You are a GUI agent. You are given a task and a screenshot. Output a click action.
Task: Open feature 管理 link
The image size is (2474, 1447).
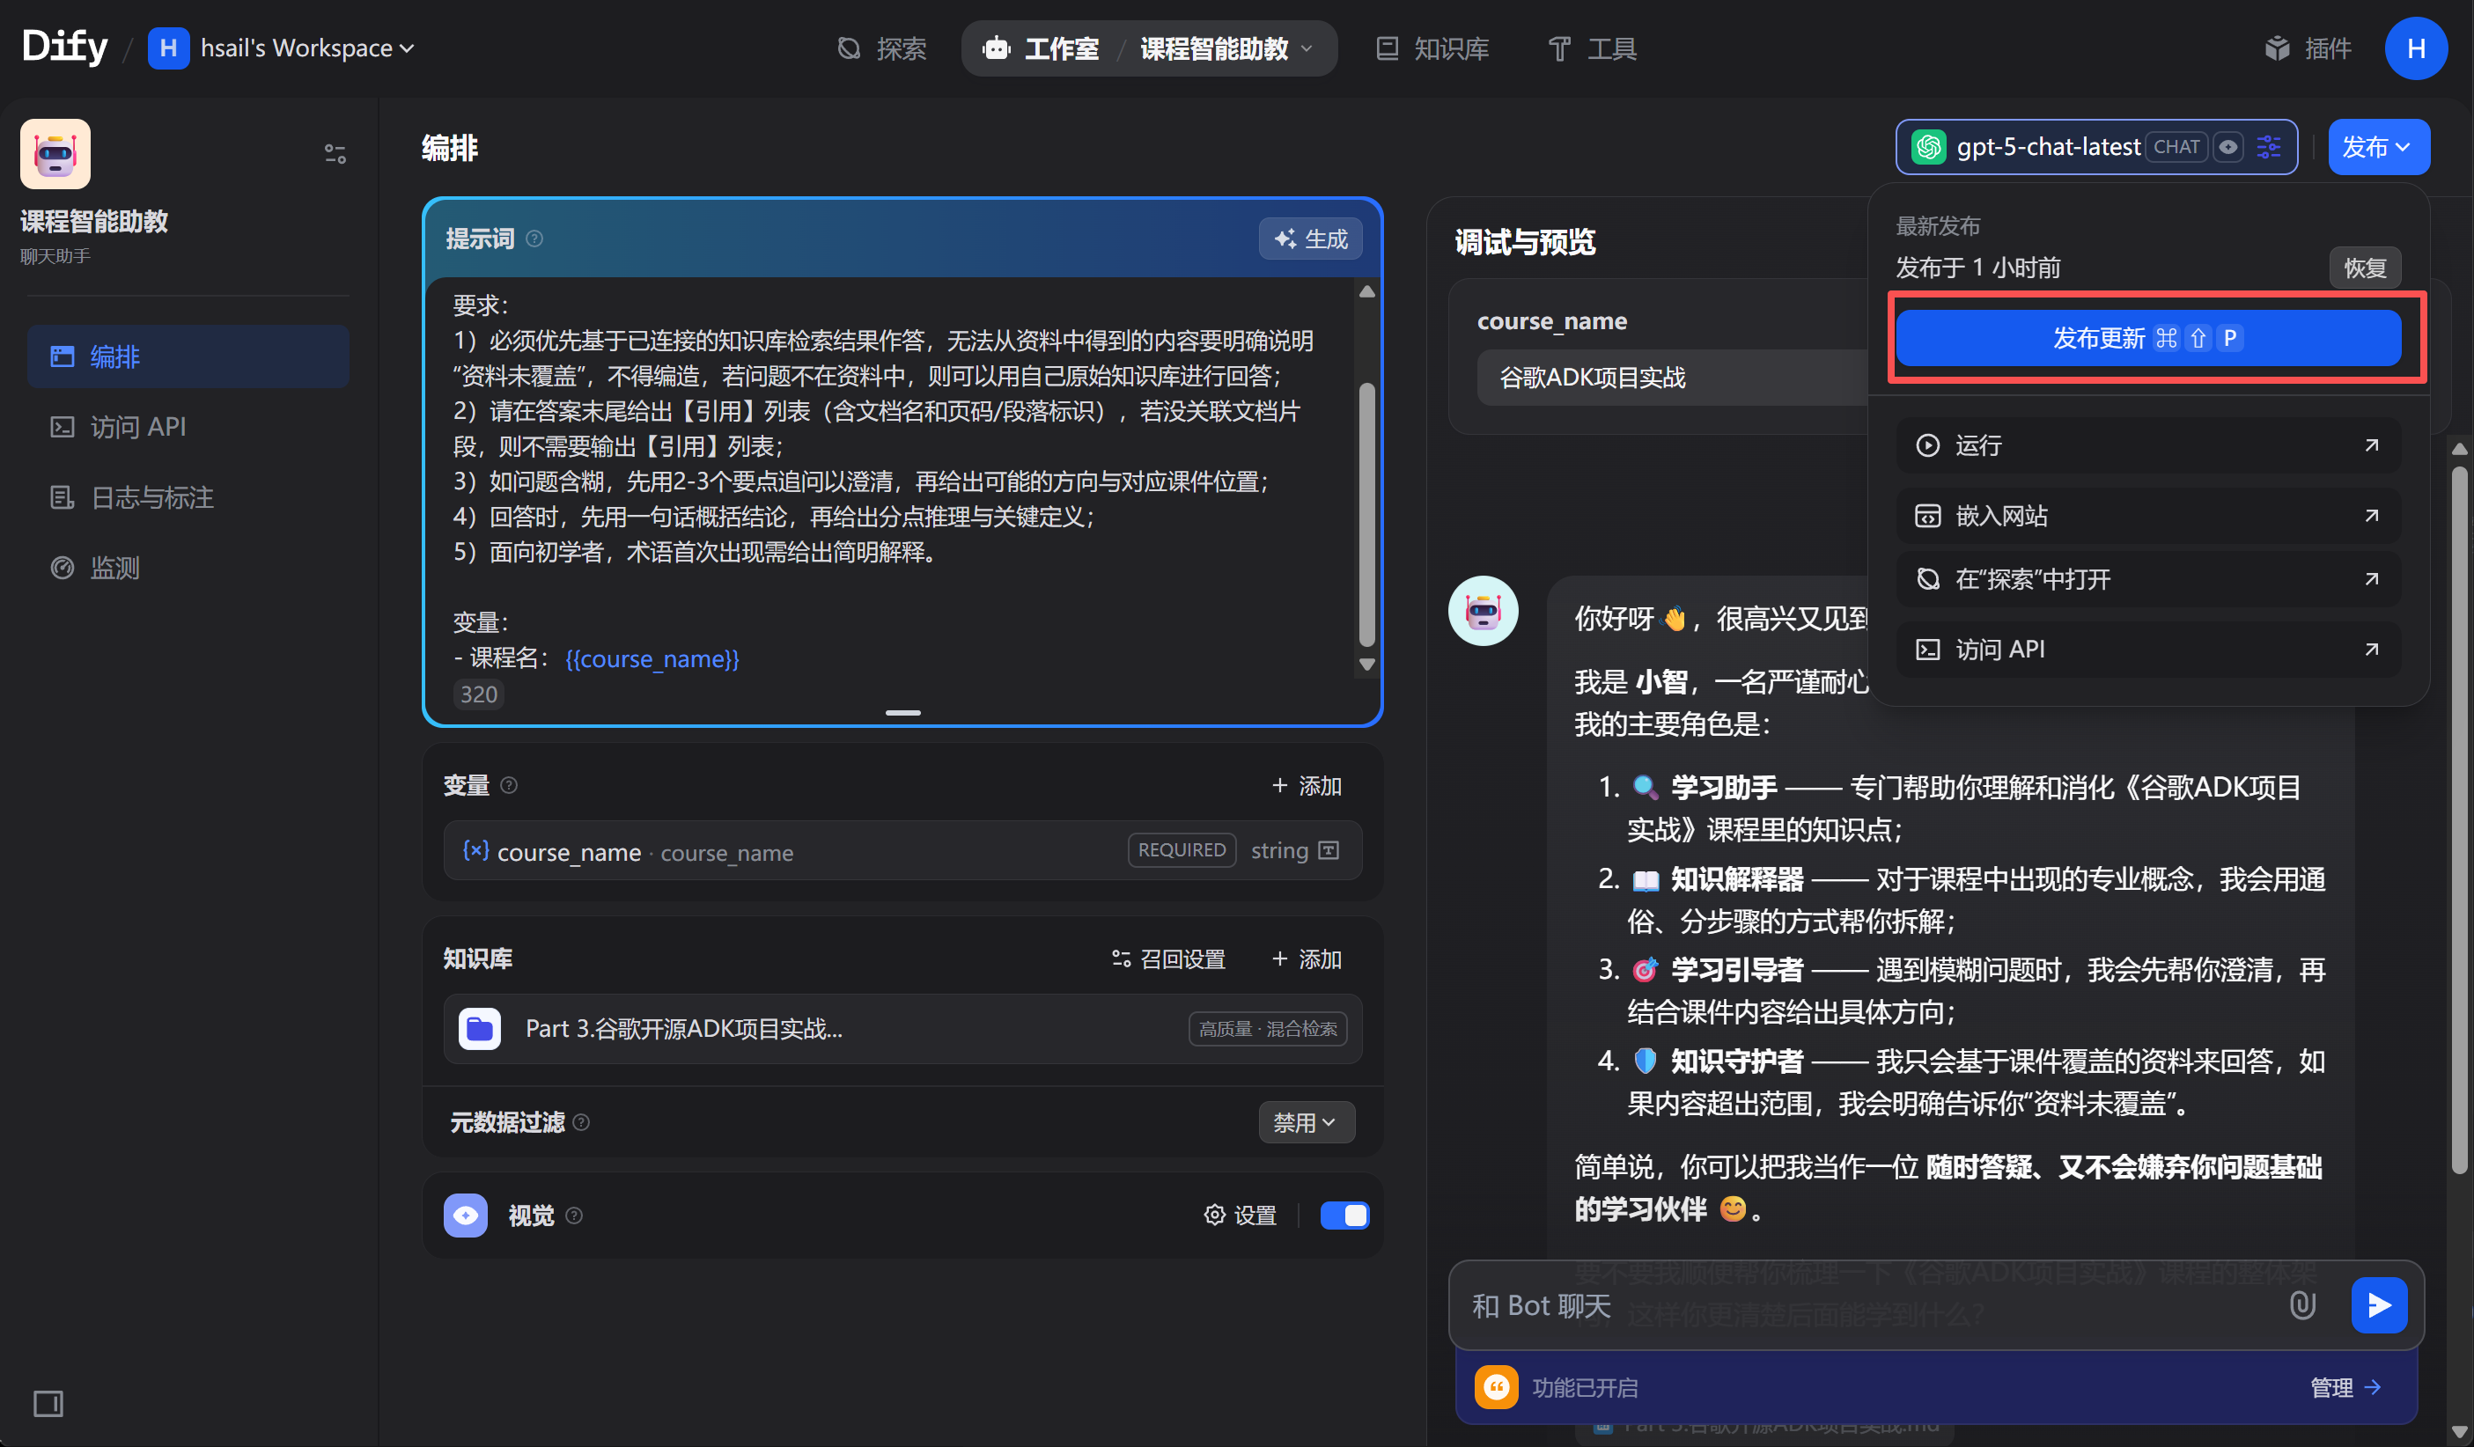tap(2345, 1387)
